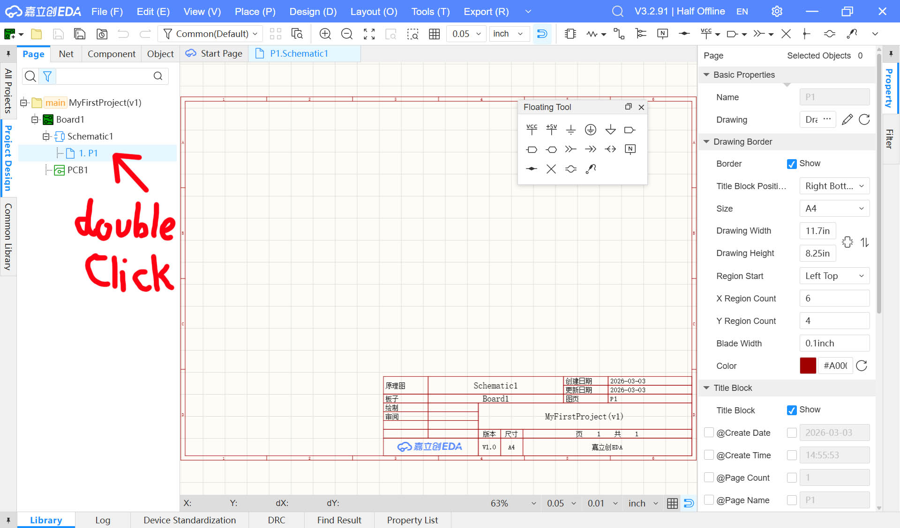Select the +5V power symbol icon
The height and width of the screenshot is (528, 900).
pos(551,129)
